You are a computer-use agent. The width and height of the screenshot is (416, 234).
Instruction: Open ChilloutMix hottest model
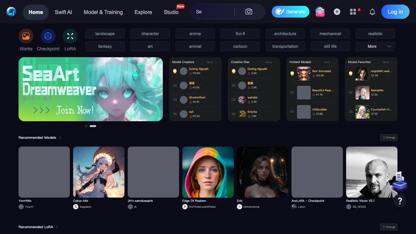(x=312, y=112)
